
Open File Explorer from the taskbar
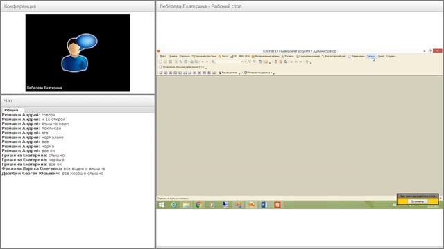tap(186, 205)
